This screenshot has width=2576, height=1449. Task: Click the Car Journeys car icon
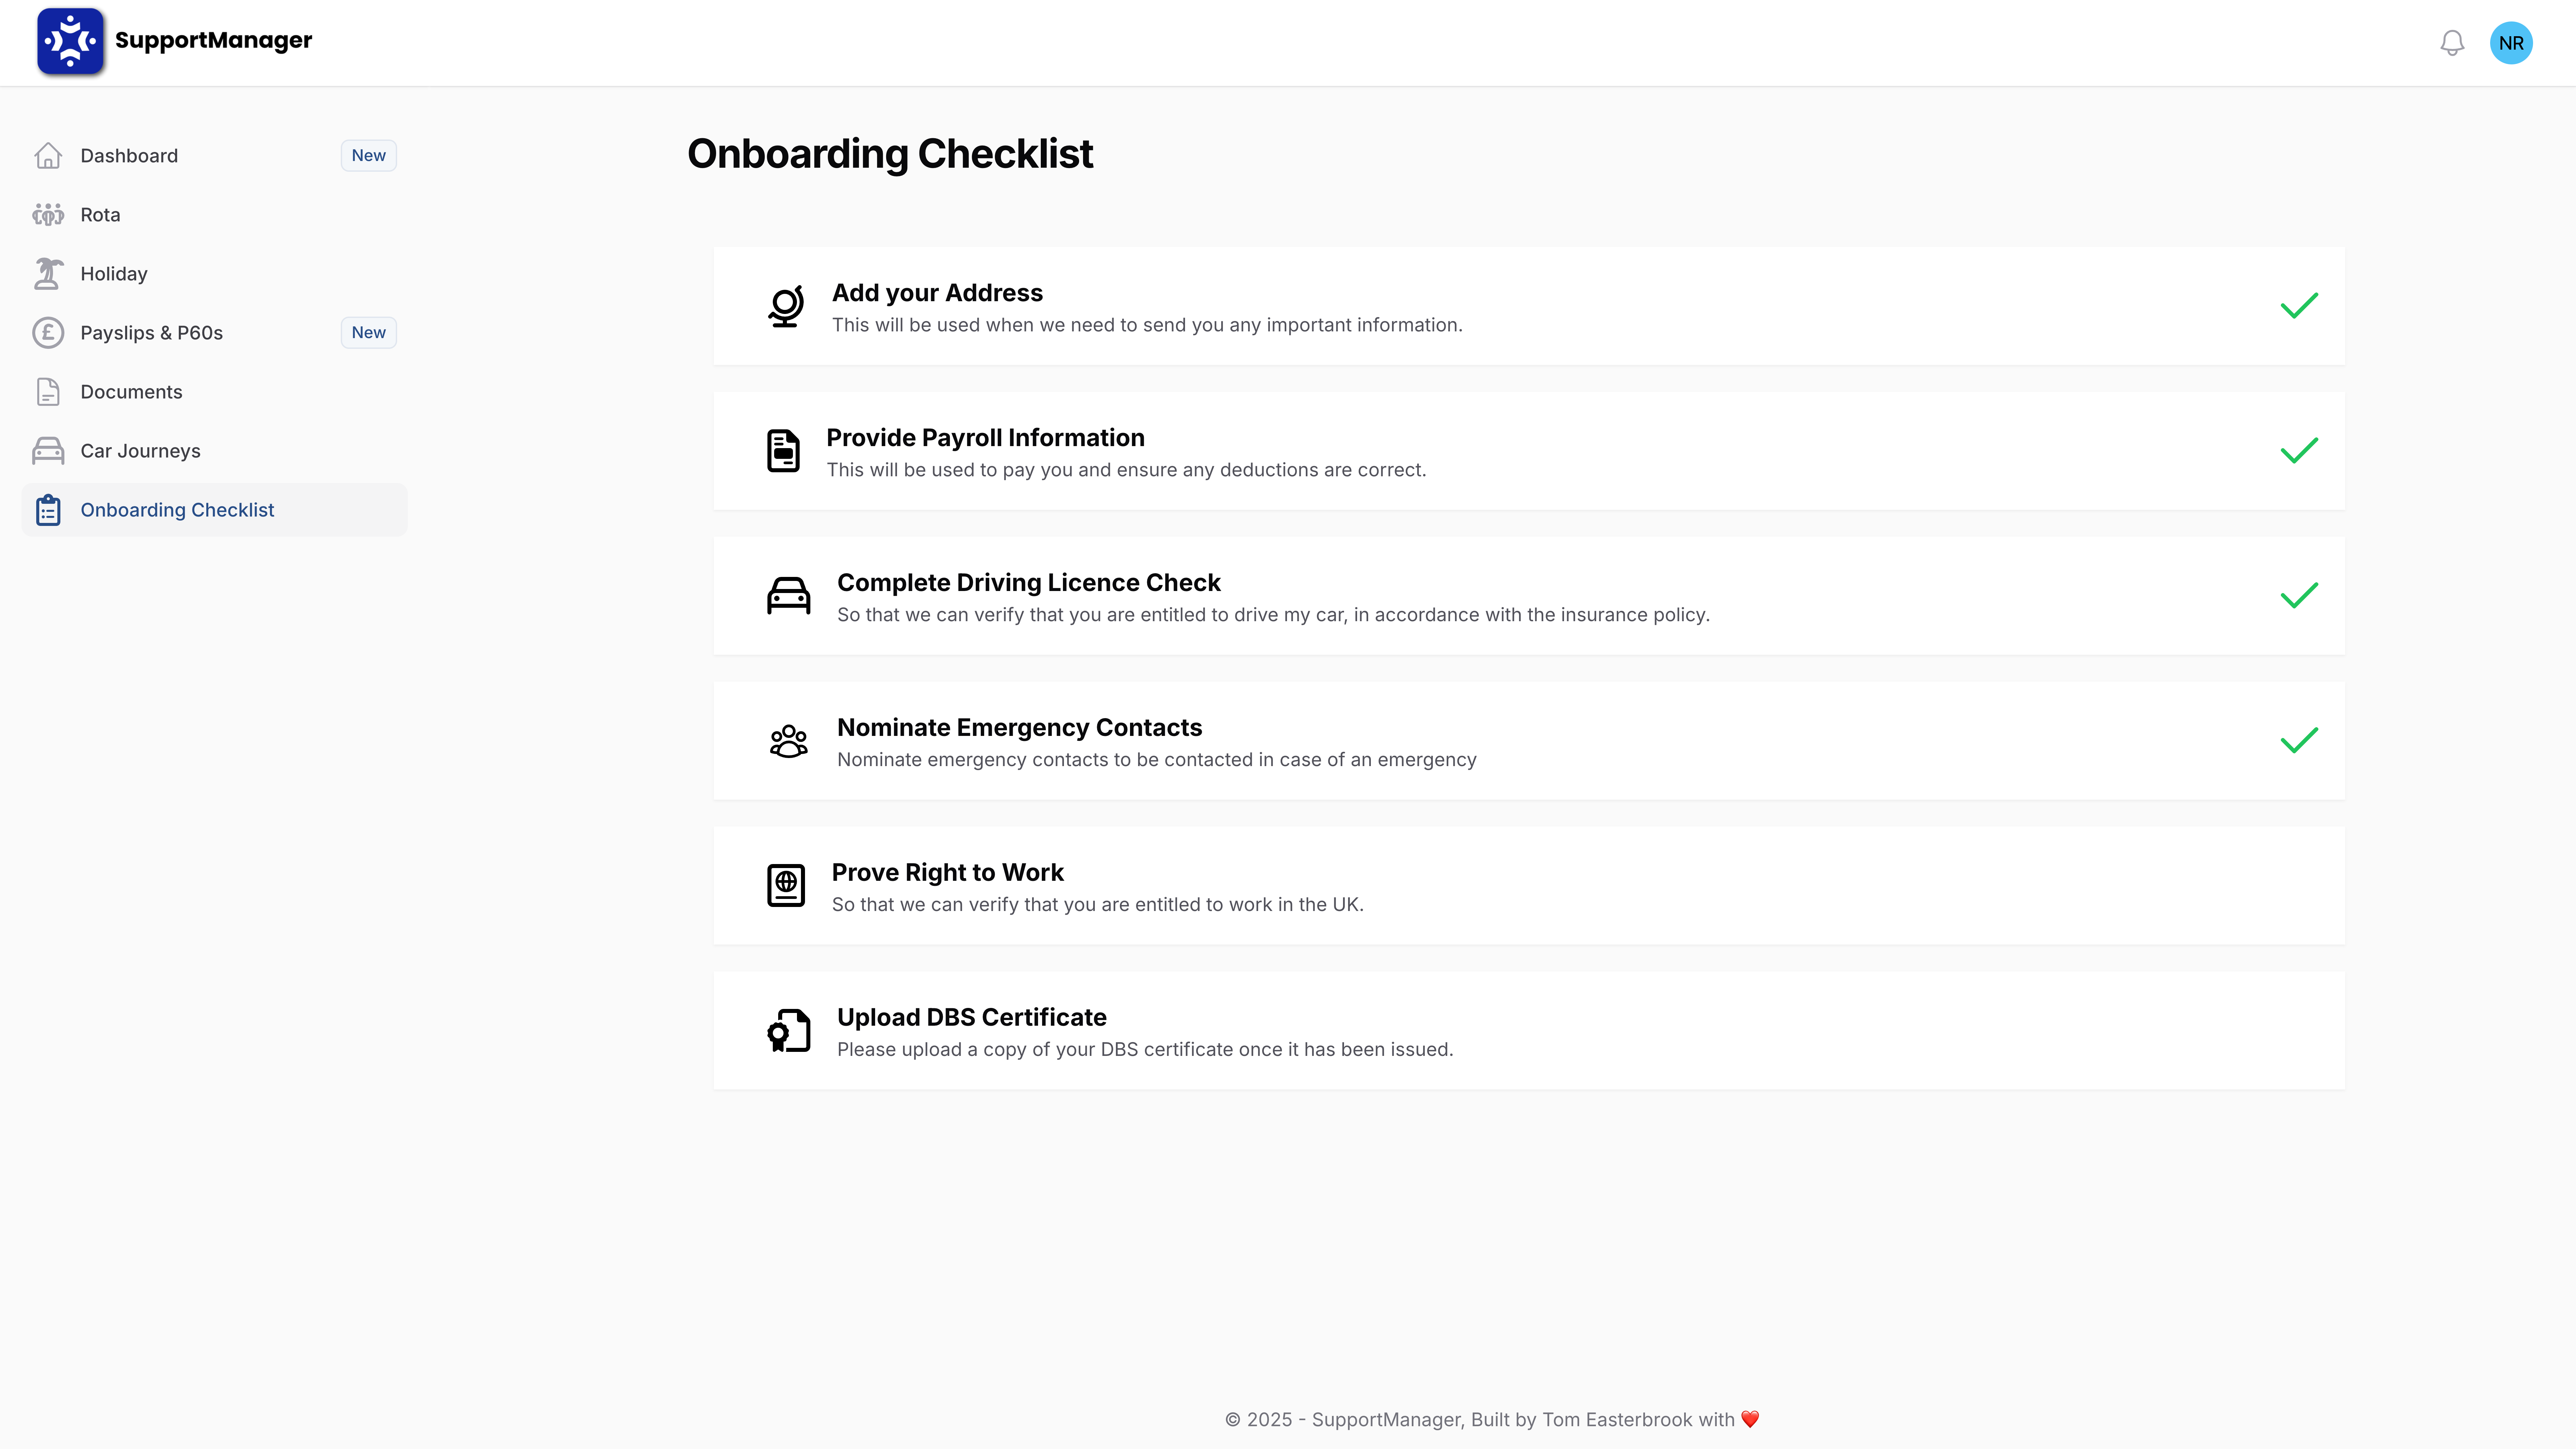[48, 451]
